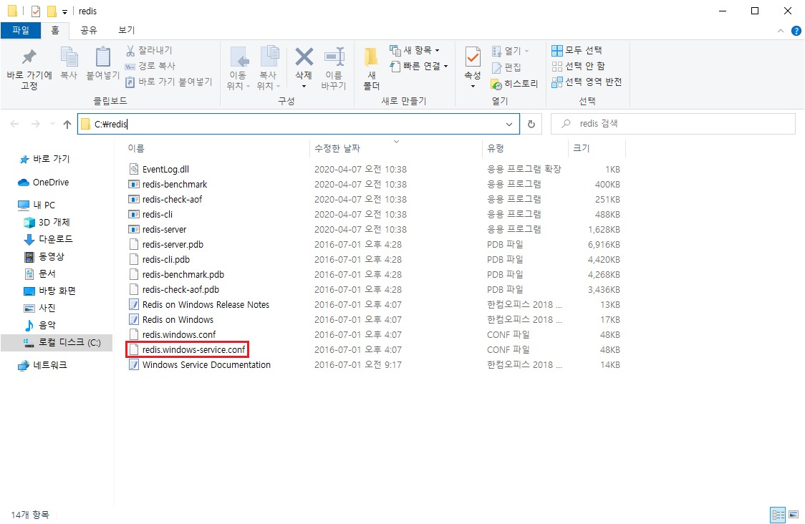The height and width of the screenshot is (524, 805).
Task: Click 모두 선택 in the ribbon
Action: pyautogui.click(x=577, y=50)
